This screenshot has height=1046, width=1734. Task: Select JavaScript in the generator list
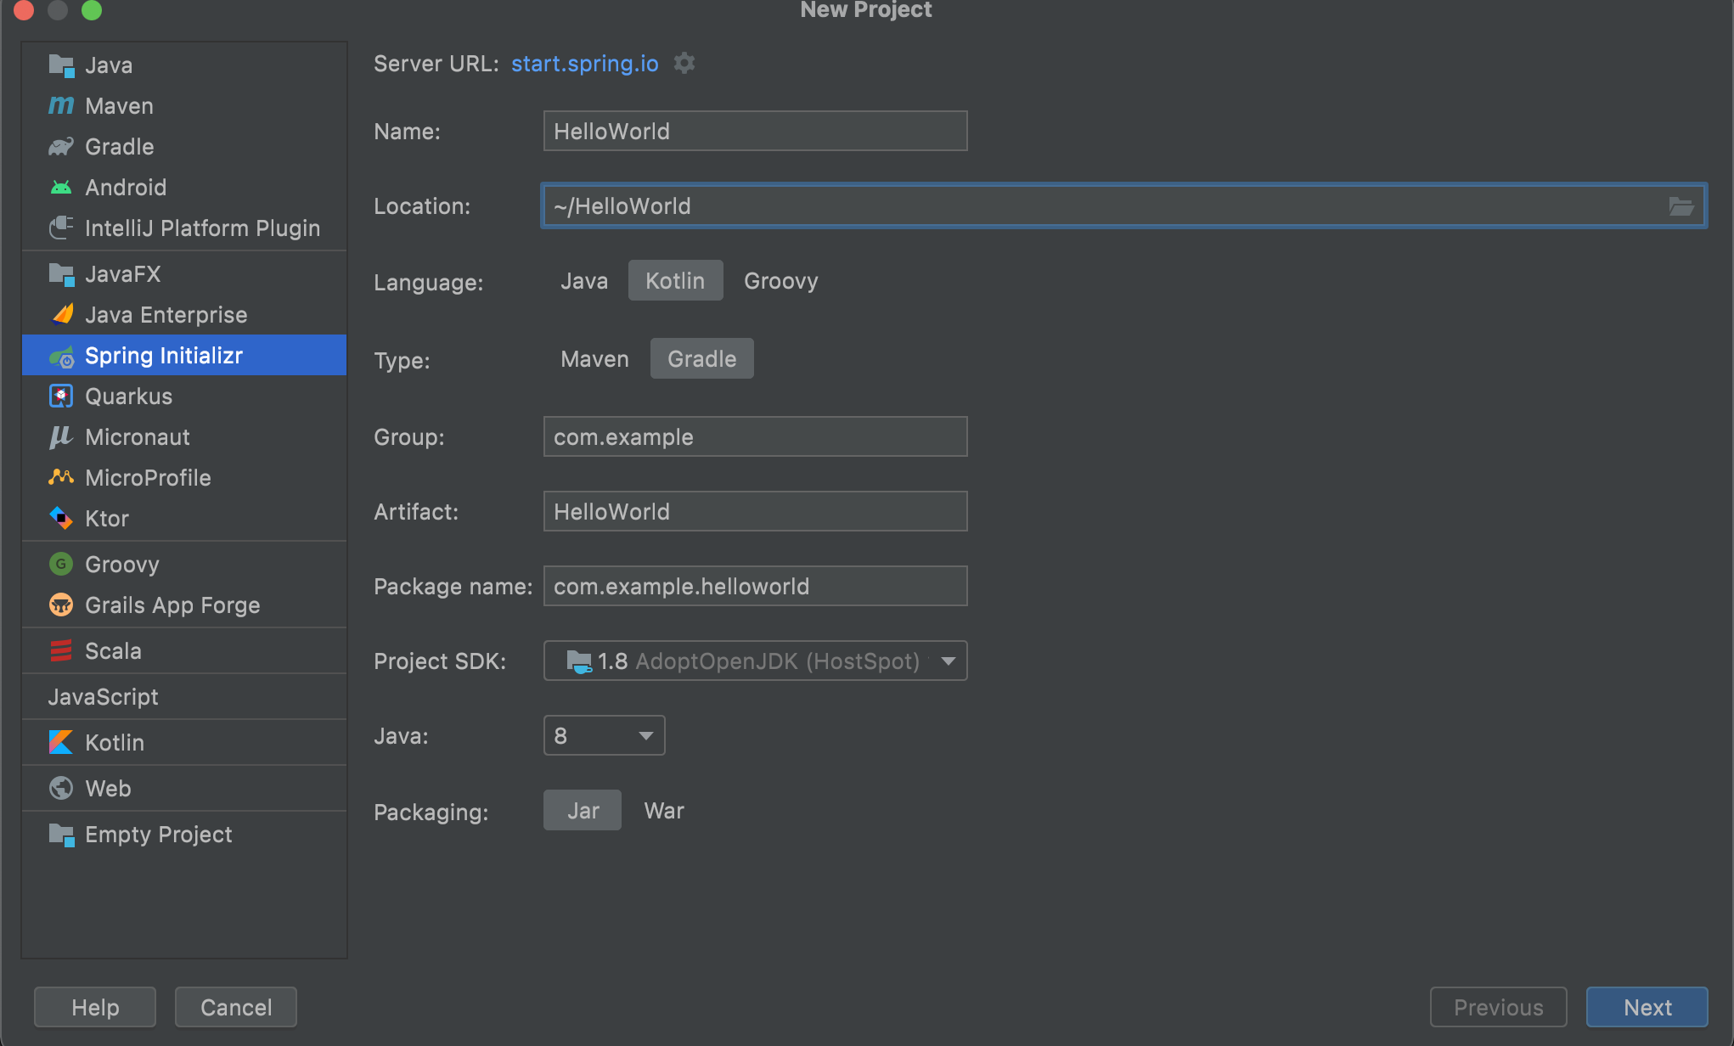point(103,697)
